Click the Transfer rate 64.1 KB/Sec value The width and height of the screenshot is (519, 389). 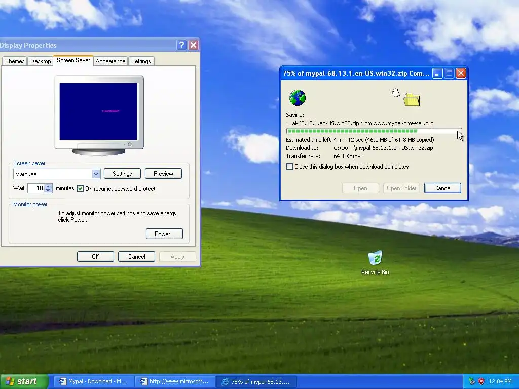click(x=348, y=156)
